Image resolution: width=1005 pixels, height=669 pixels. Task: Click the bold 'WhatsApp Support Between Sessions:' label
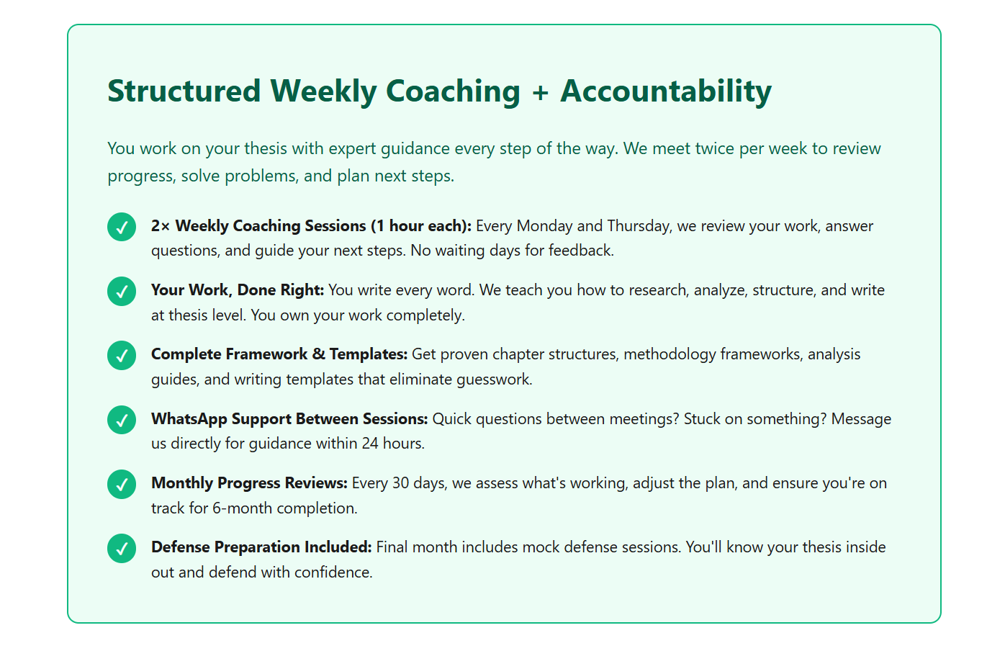tap(289, 419)
